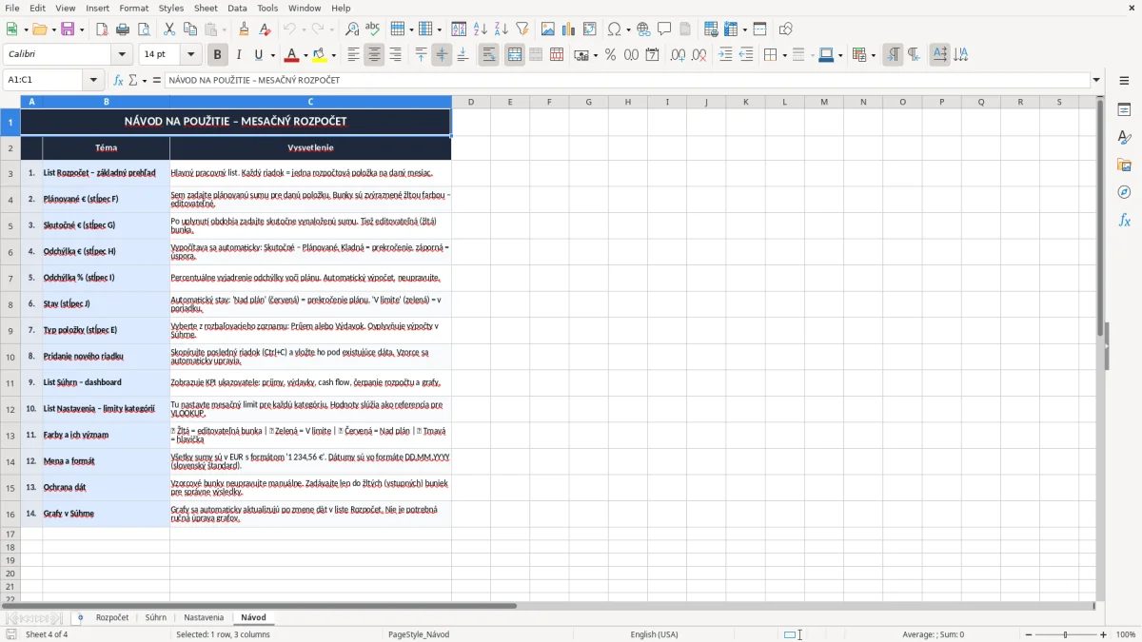Click the Save document icon
Viewport: 1142px width, 642px height.
point(68,29)
